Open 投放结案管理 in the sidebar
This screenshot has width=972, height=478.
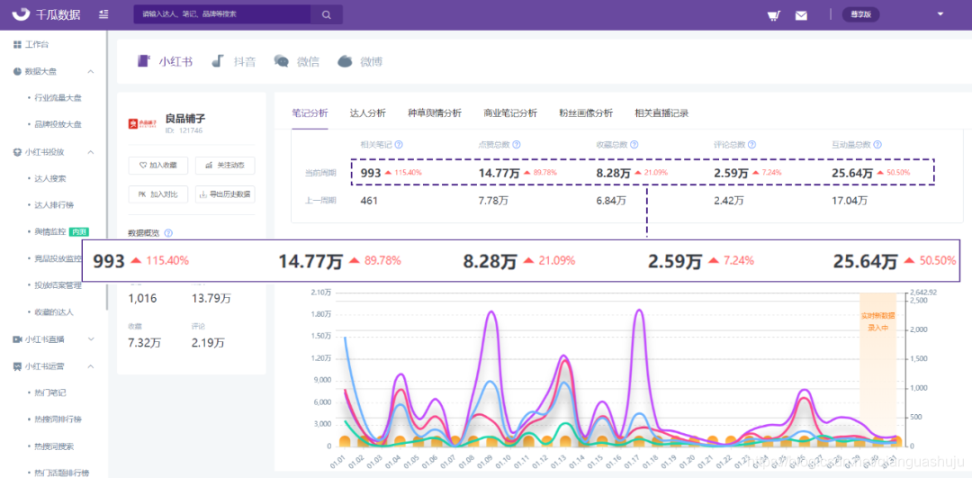tap(58, 285)
